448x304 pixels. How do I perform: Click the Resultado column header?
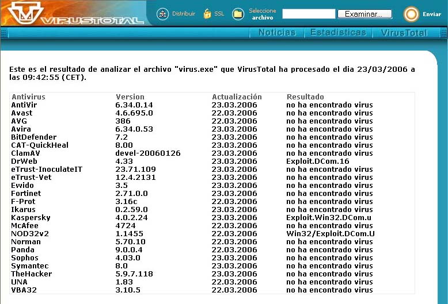tap(305, 97)
